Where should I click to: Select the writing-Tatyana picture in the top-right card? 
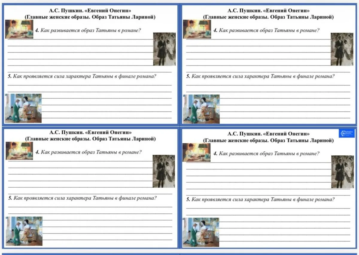coord(197,29)
